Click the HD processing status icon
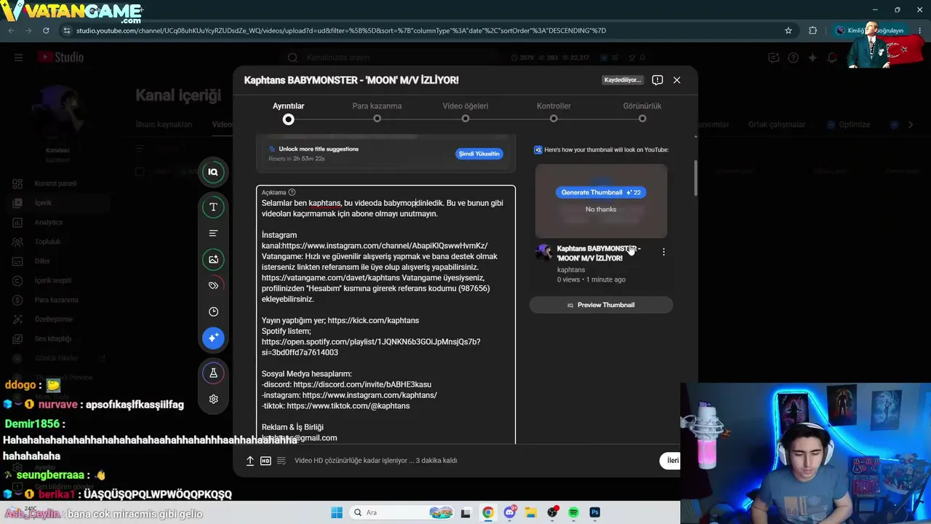Screen dimensions: 931x524 click(265, 461)
